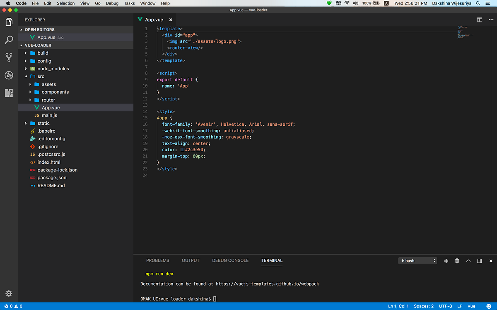This screenshot has height=310, width=497.
Task: Open the 1: bash terminal dropdown
Action: click(418, 261)
